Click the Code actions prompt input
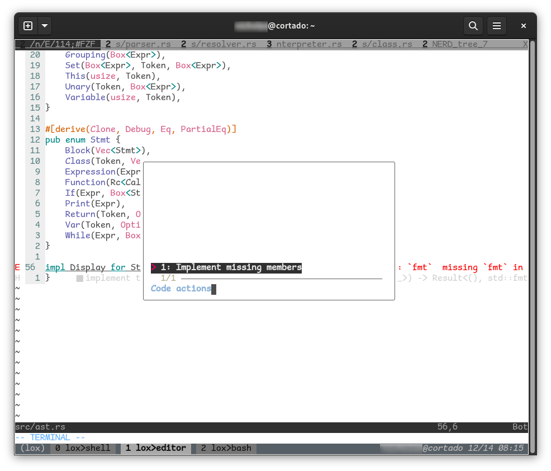 (x=183, y=289)
